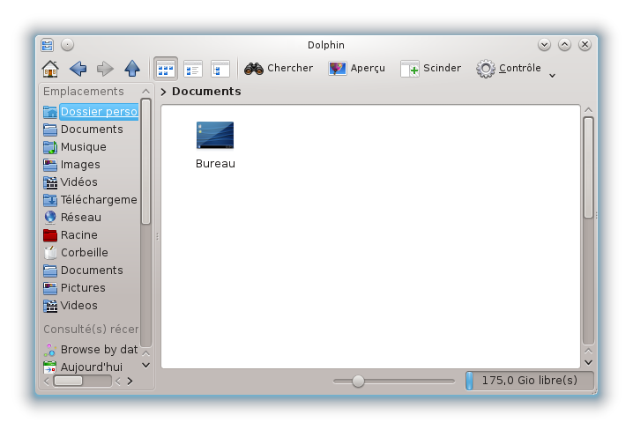The width and height of the screenshot is (633, 430).
Task: Click the grey forward arrow
Action: pyautogui.click(x=105, y=69)
